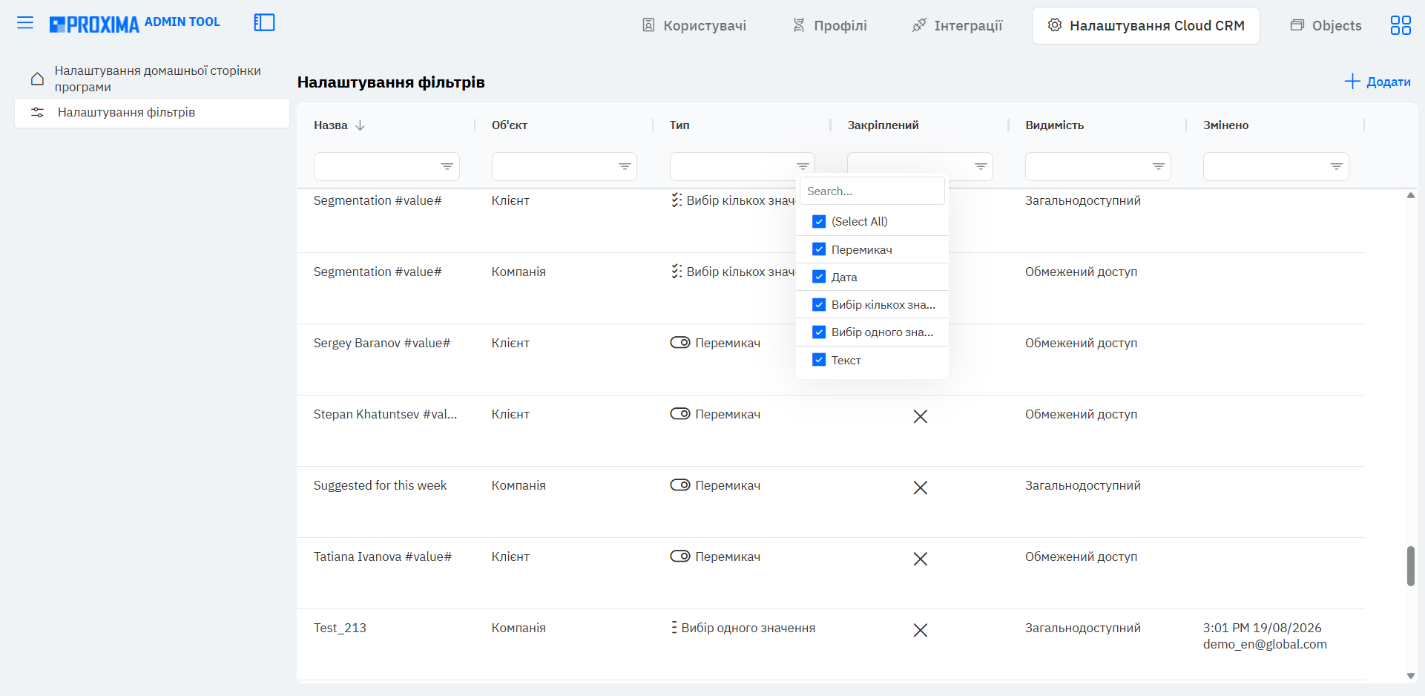Sort by the Об'єкт column header

[x=510, y=125]
